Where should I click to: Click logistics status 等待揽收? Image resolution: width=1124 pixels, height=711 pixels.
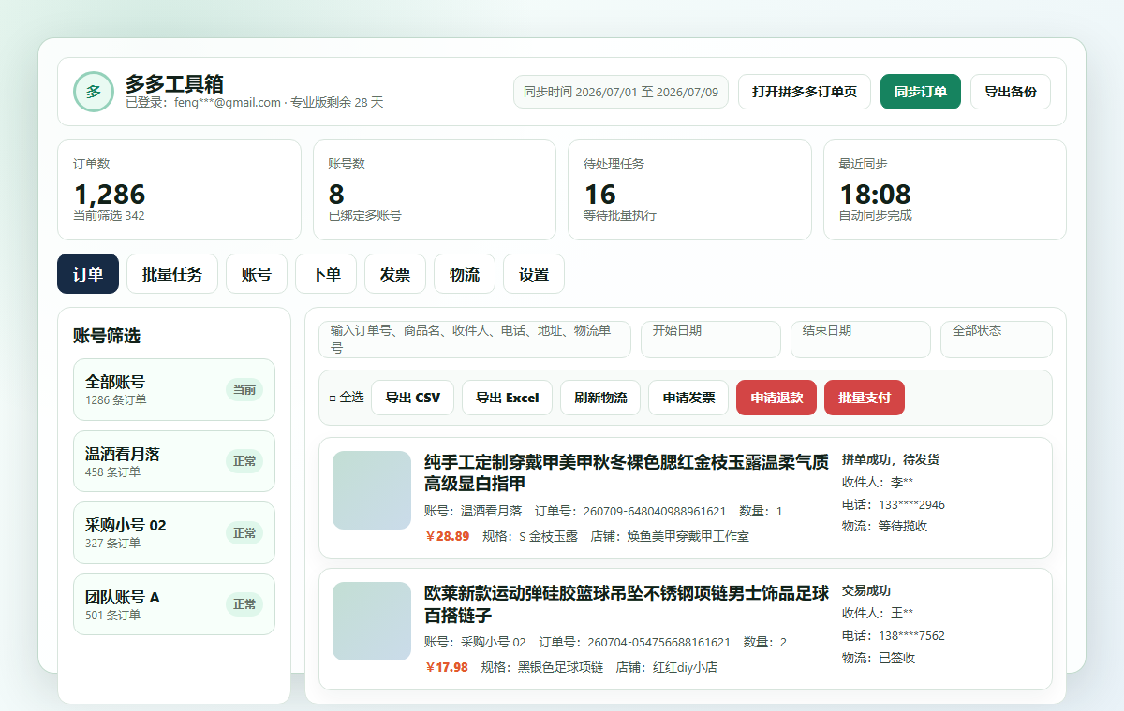(903, 526)
